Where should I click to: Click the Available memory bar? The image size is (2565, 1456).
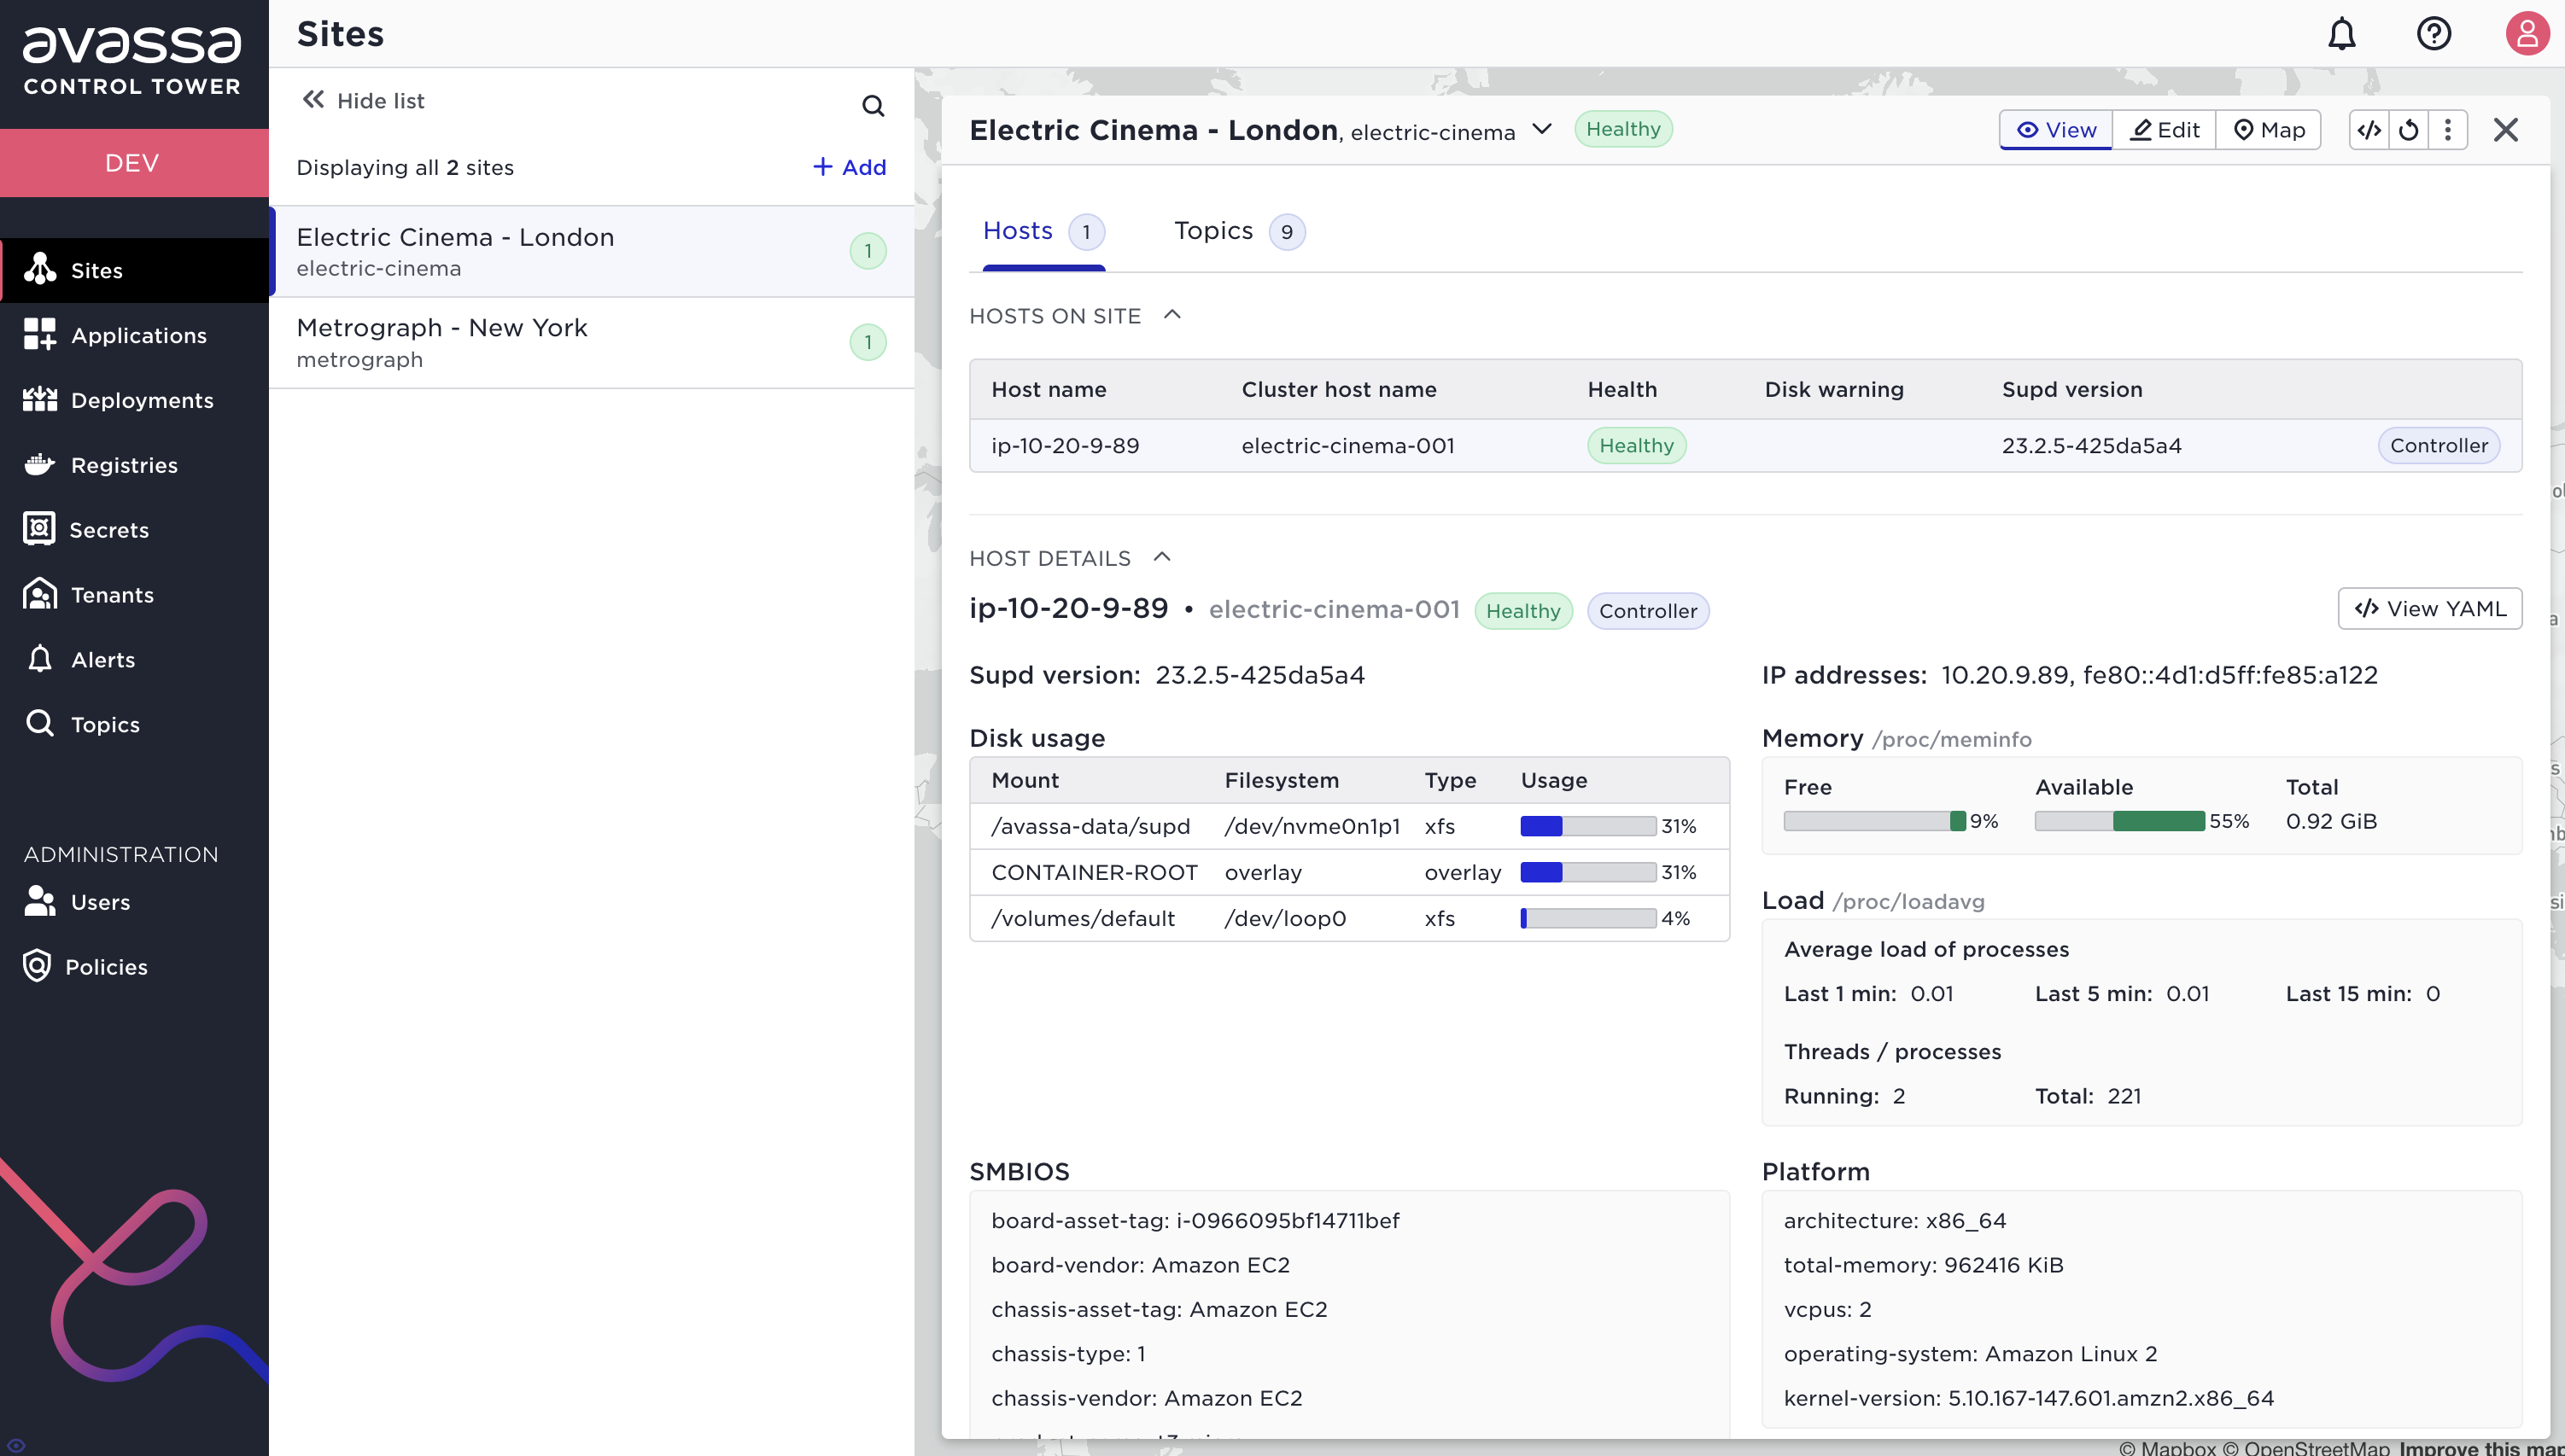point(2120,821)
